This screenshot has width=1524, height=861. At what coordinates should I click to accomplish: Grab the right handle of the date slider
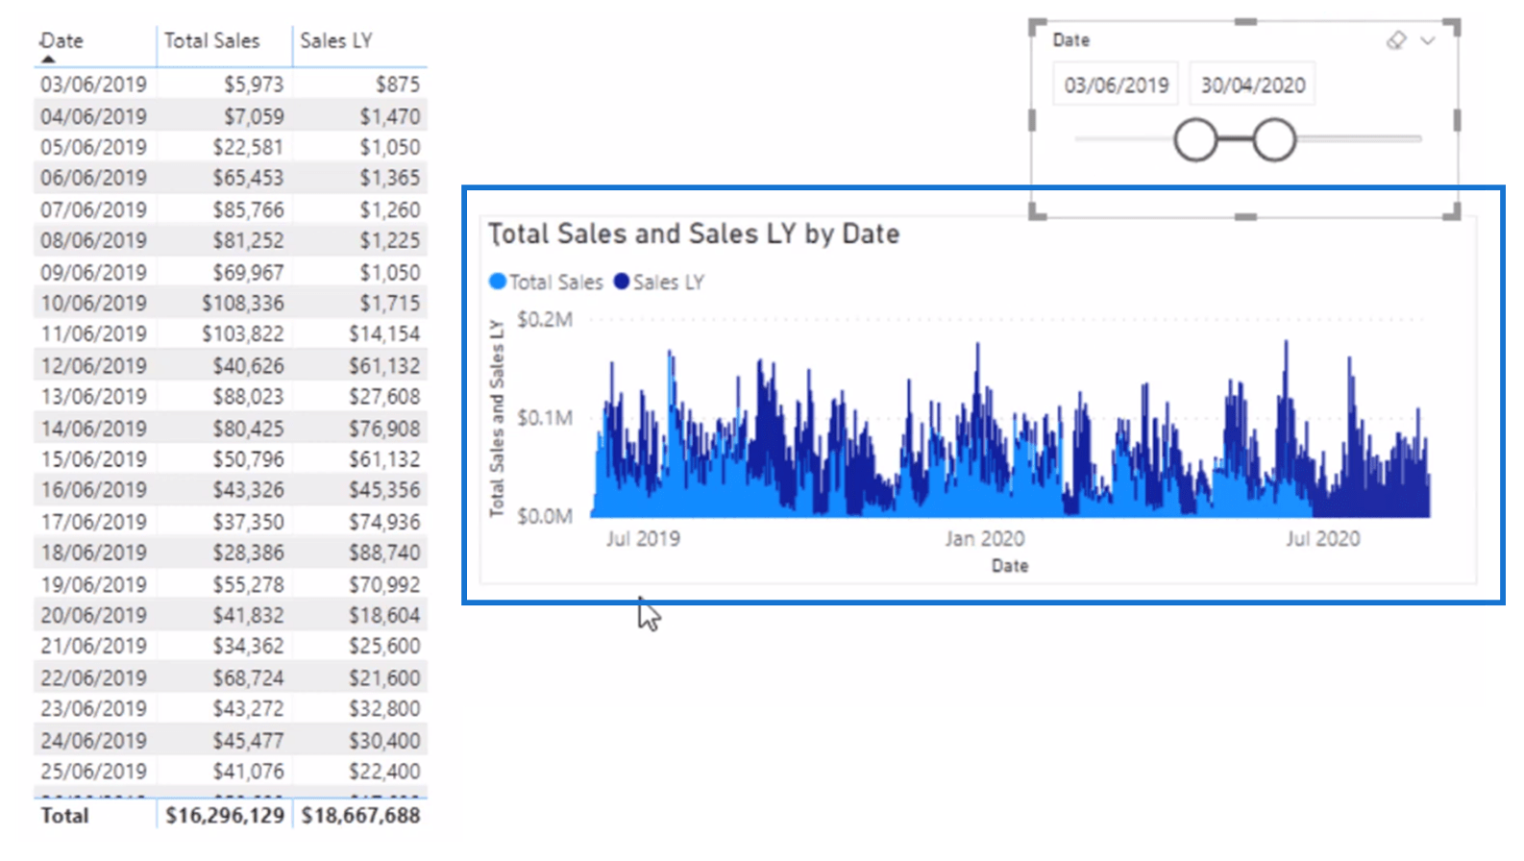(1274, 140)
